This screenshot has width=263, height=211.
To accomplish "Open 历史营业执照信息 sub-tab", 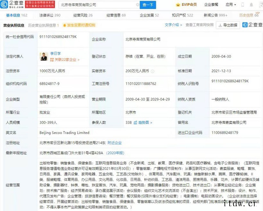I will pos(43,25).
